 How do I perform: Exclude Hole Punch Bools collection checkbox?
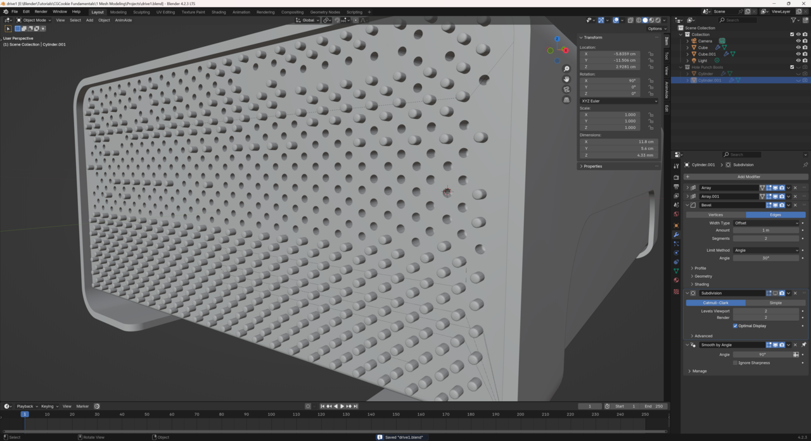(x=792, y=67)
